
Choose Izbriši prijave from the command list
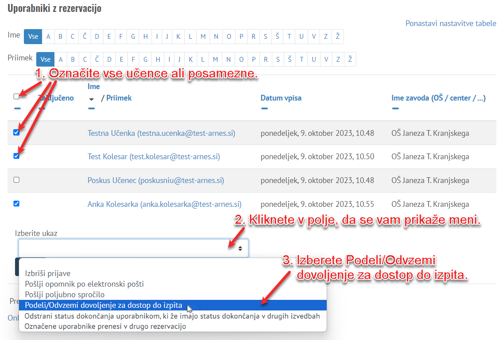[48, 273]
